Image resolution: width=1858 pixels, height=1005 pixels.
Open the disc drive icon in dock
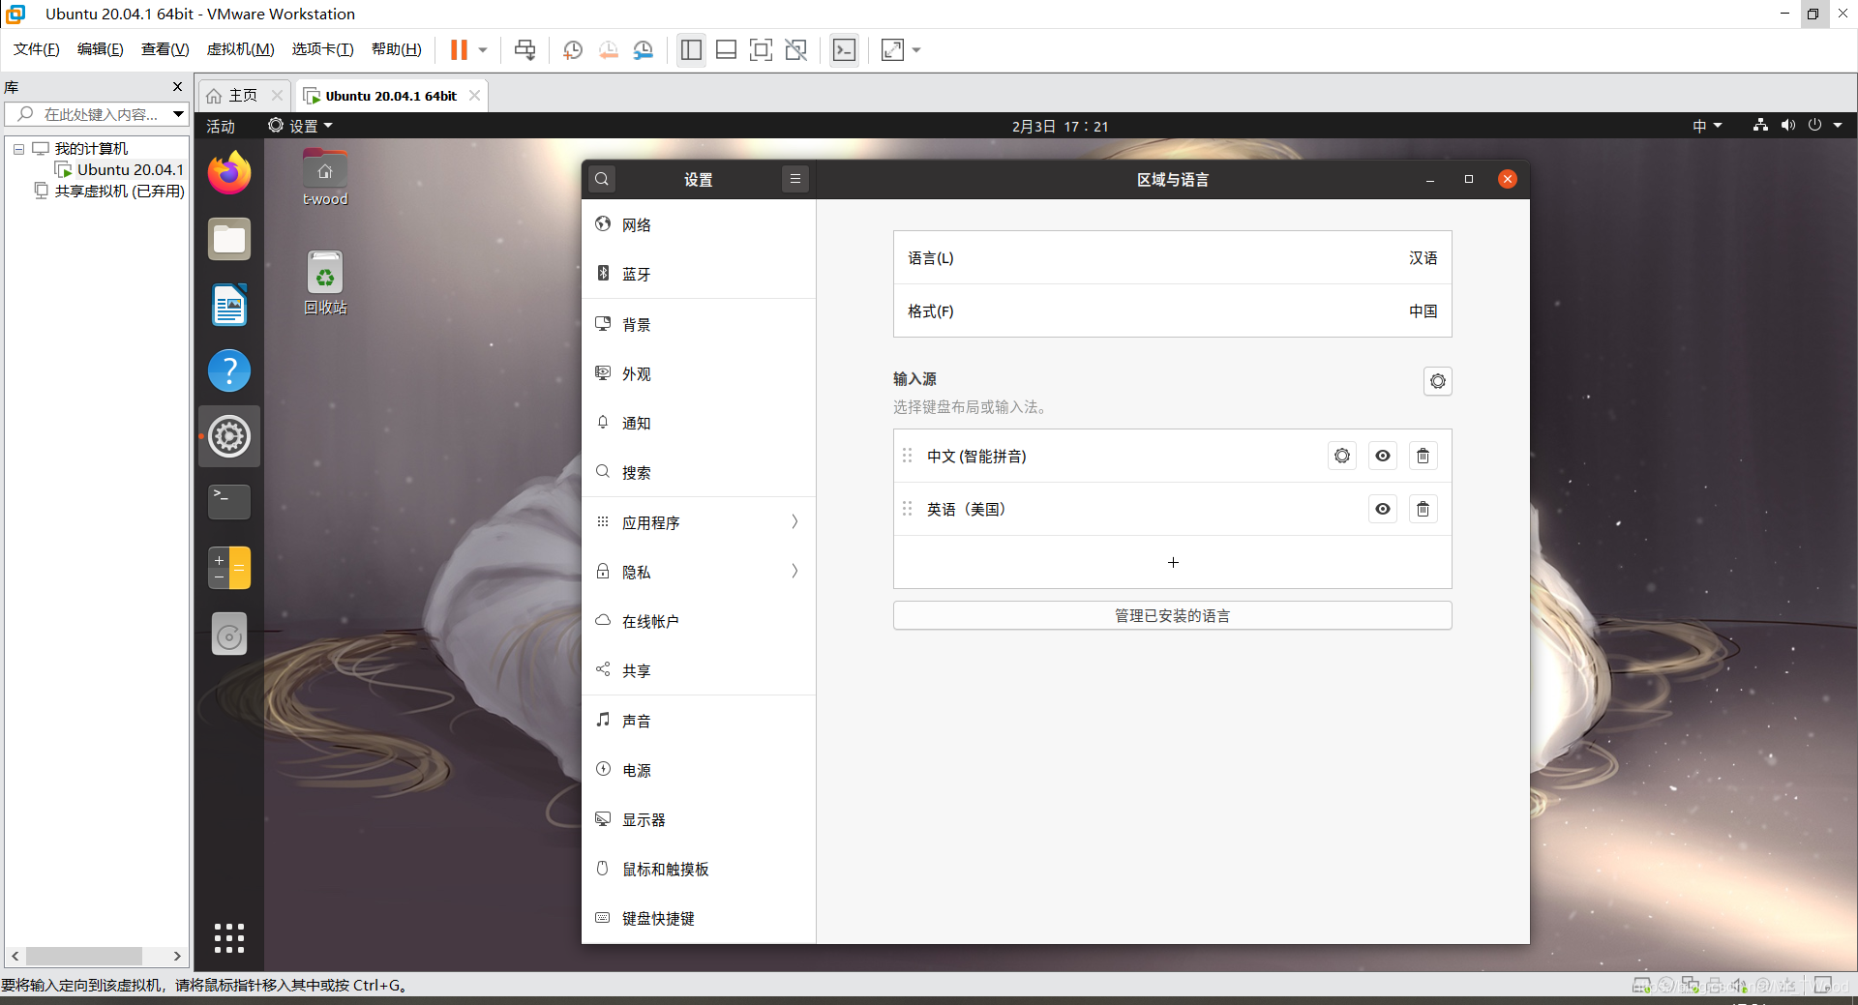(229, 634)
